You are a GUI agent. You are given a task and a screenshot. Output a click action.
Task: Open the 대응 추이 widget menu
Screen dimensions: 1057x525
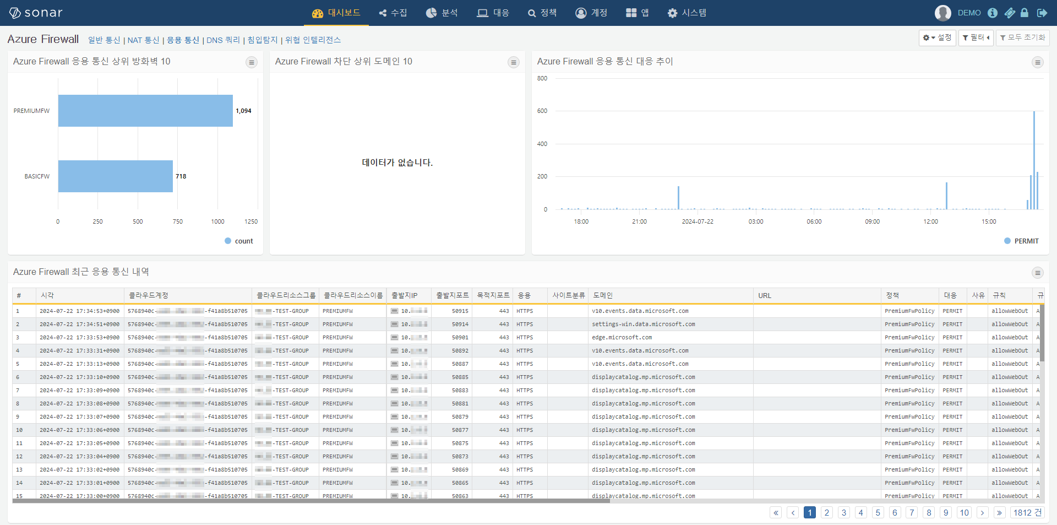coord(1038,62)
